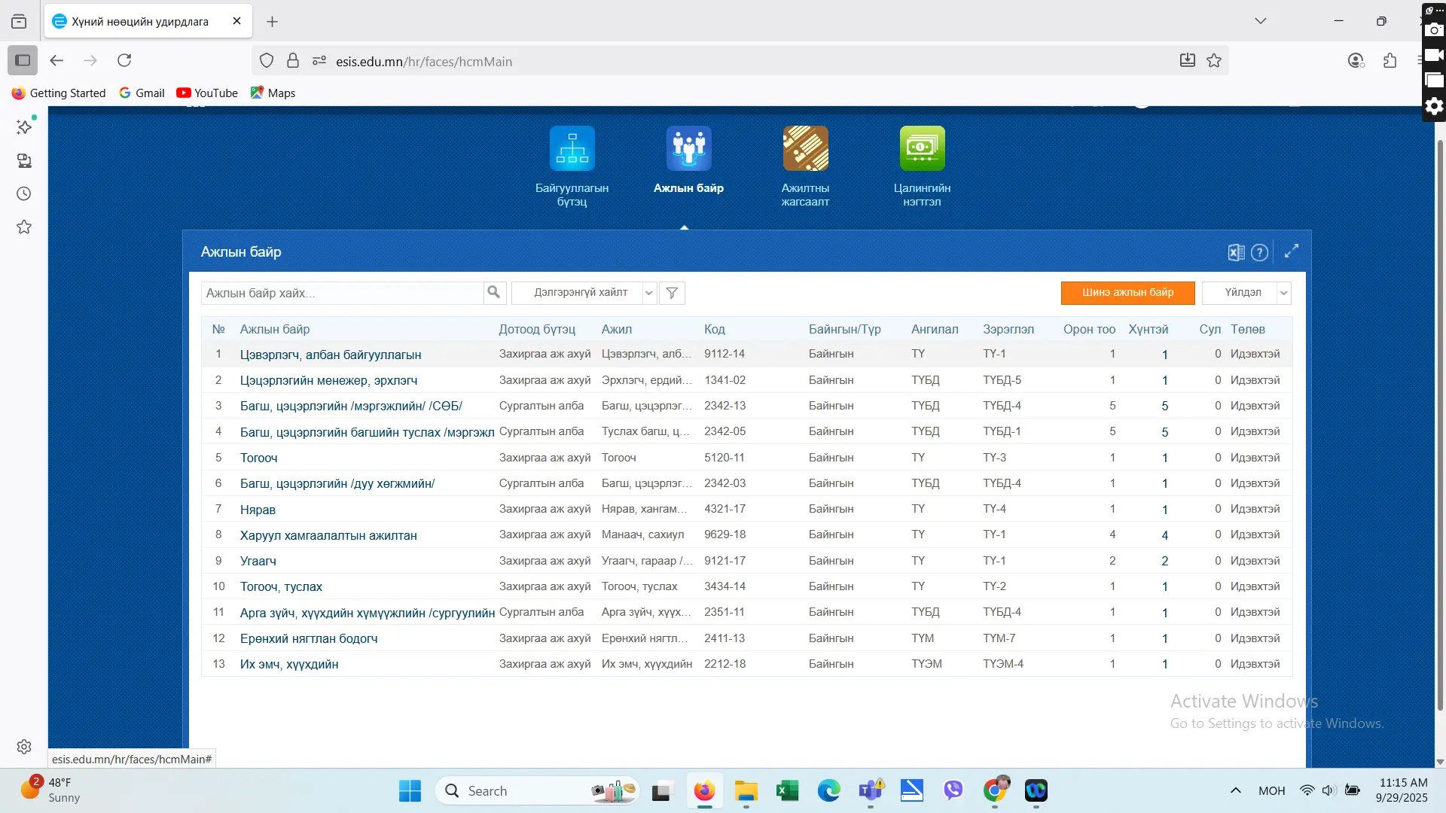
Task: Click the search magnifier icon
Action: pyautogui.click(x=493, y=292)
